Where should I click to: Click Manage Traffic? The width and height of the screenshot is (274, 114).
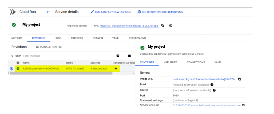(49, 47)
